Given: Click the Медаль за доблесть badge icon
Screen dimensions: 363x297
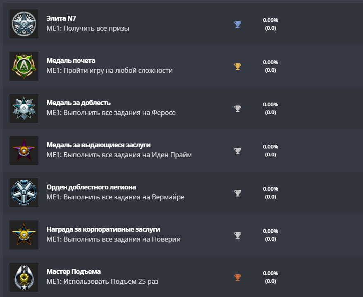Looking at the screenshot, I should pos(24,108).
